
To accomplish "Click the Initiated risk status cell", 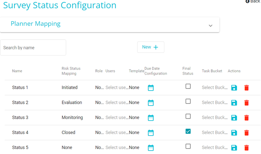I will tap(69, 87).
